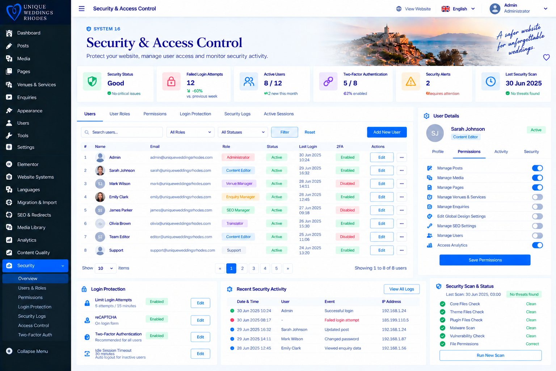Screen dimensions: 556x371
Task: Select the Activity tab in User Details
Action: pos(501,152)
